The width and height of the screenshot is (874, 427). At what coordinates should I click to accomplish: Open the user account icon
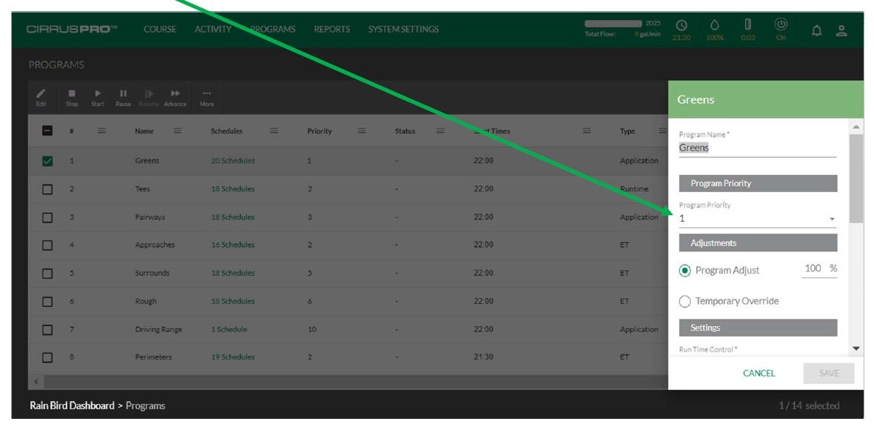(841, 30)
